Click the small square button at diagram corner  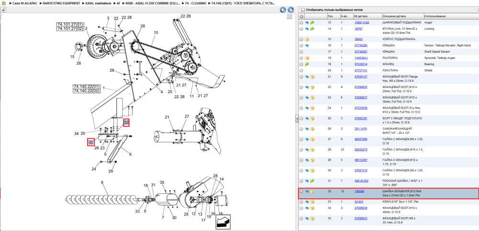click(x=289, y=16)
